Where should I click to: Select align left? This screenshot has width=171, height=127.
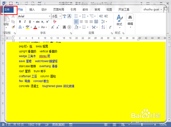[x=76, y=22]
